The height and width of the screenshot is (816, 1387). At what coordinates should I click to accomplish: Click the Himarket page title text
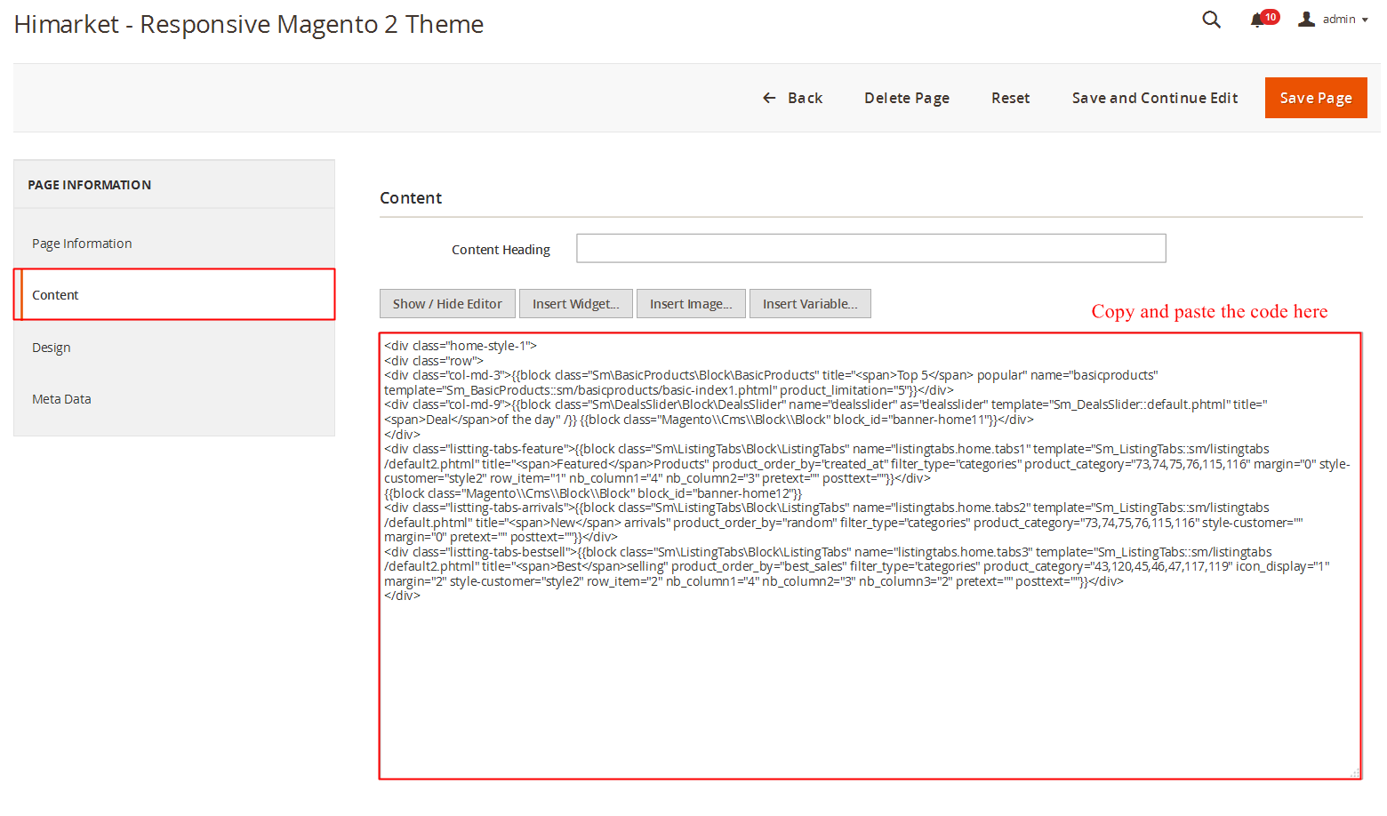(249, 24)
